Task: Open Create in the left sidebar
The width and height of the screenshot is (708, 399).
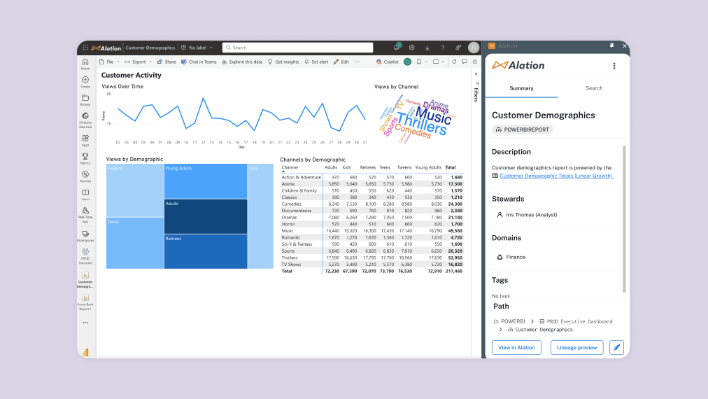Action: pos(85,82)
